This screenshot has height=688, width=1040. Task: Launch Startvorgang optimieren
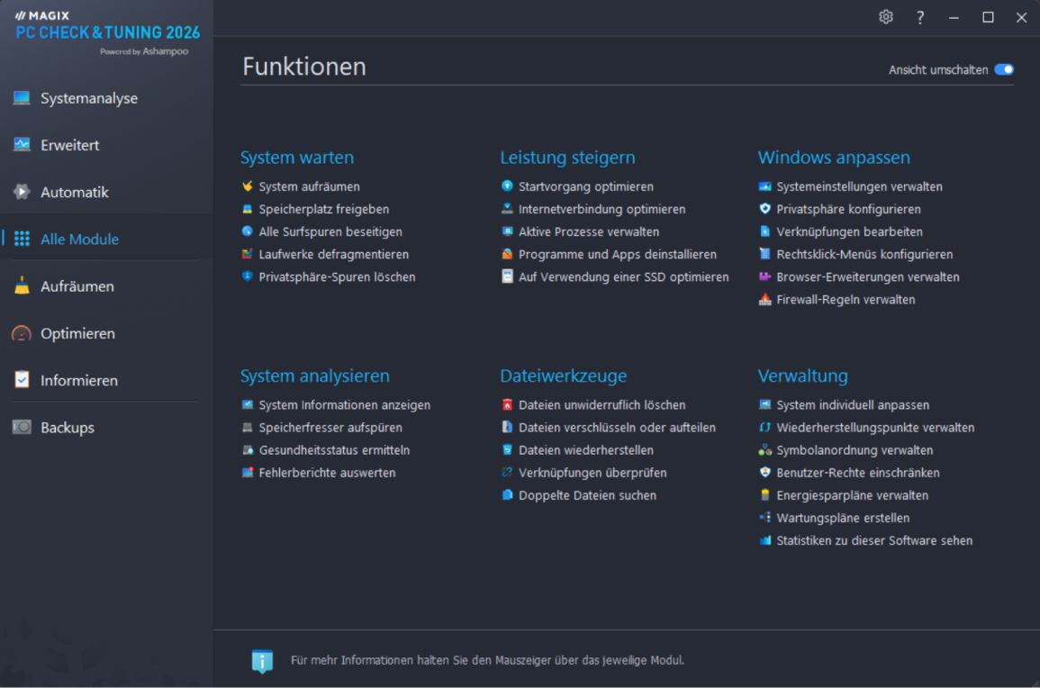[585, 186]
